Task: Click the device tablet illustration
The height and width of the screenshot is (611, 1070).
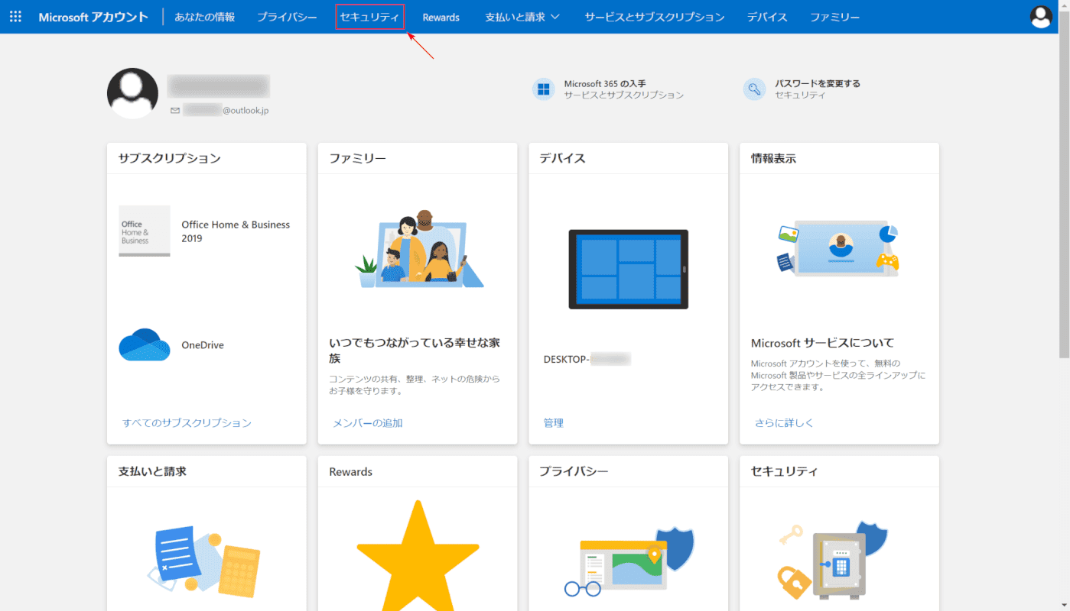Action: (x=629, y=270)
